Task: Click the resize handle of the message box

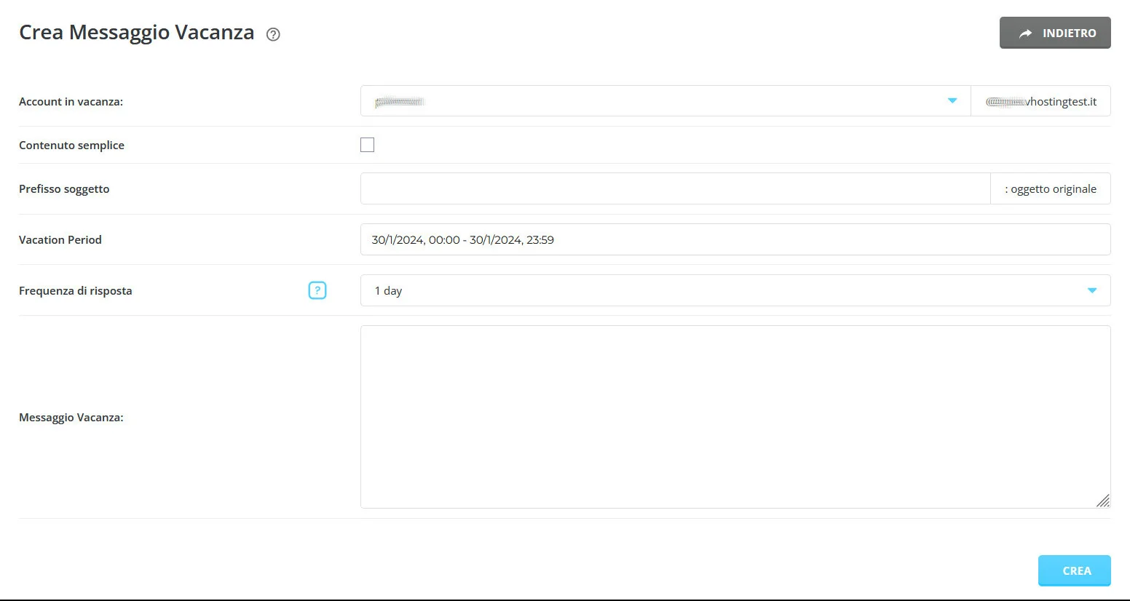Action: click(1104, 501)
